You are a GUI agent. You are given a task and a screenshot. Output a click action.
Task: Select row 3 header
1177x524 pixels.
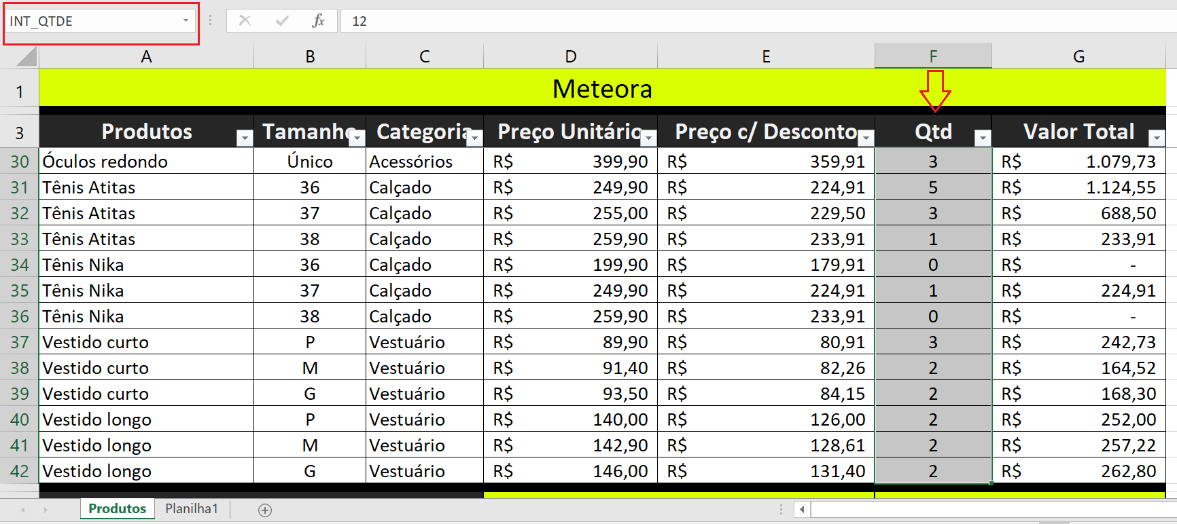(x=19, y=132)
